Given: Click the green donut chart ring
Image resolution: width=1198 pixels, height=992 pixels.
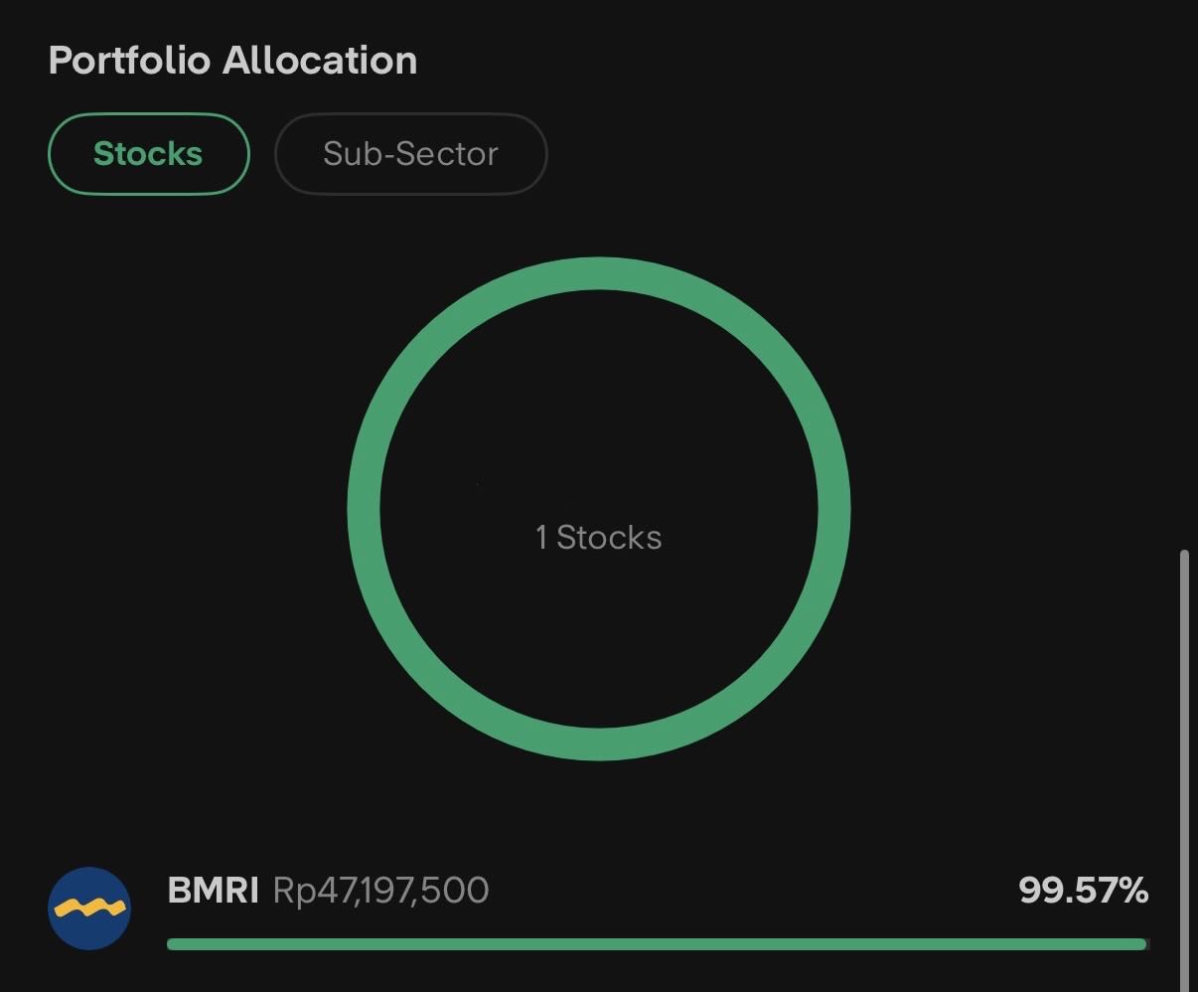Looking at the screenshot, I should (599, 273).
